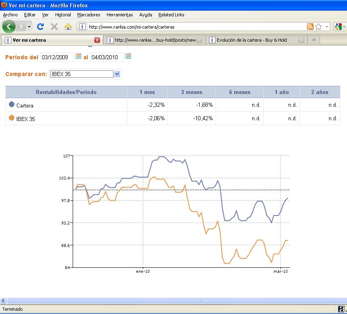Click the Stop loading X icon
This screenshot has width=347, height=314.
click(x=54, y=27)
